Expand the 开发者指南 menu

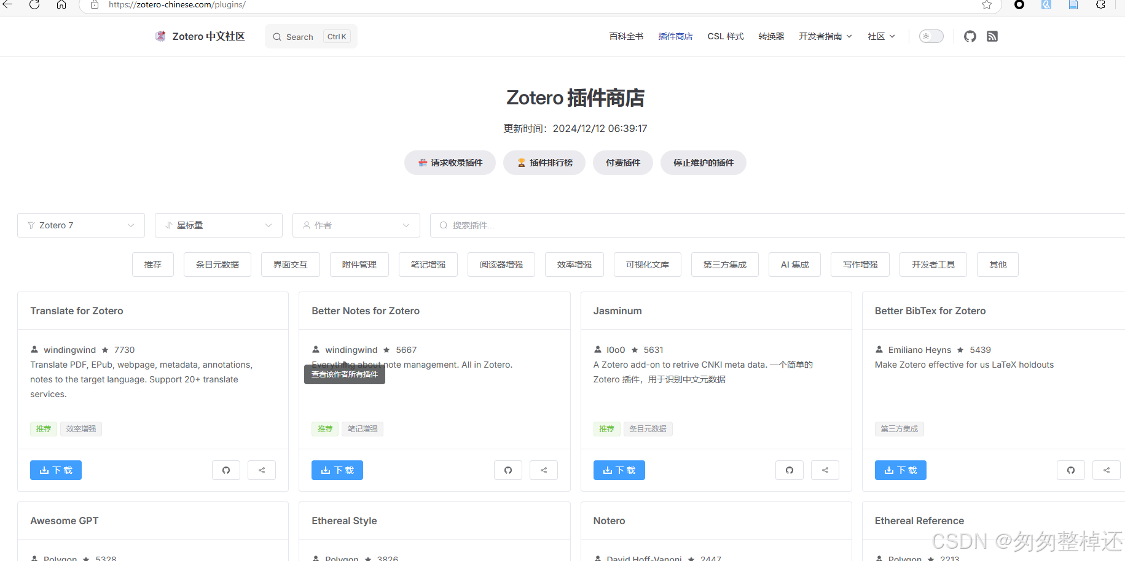click(825, 36)
